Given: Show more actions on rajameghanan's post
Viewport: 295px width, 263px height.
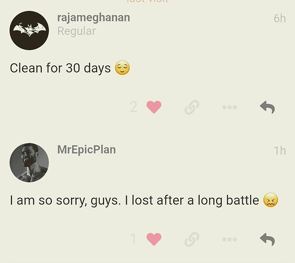Looking at the screenshot, I should (x=230, y=108).
